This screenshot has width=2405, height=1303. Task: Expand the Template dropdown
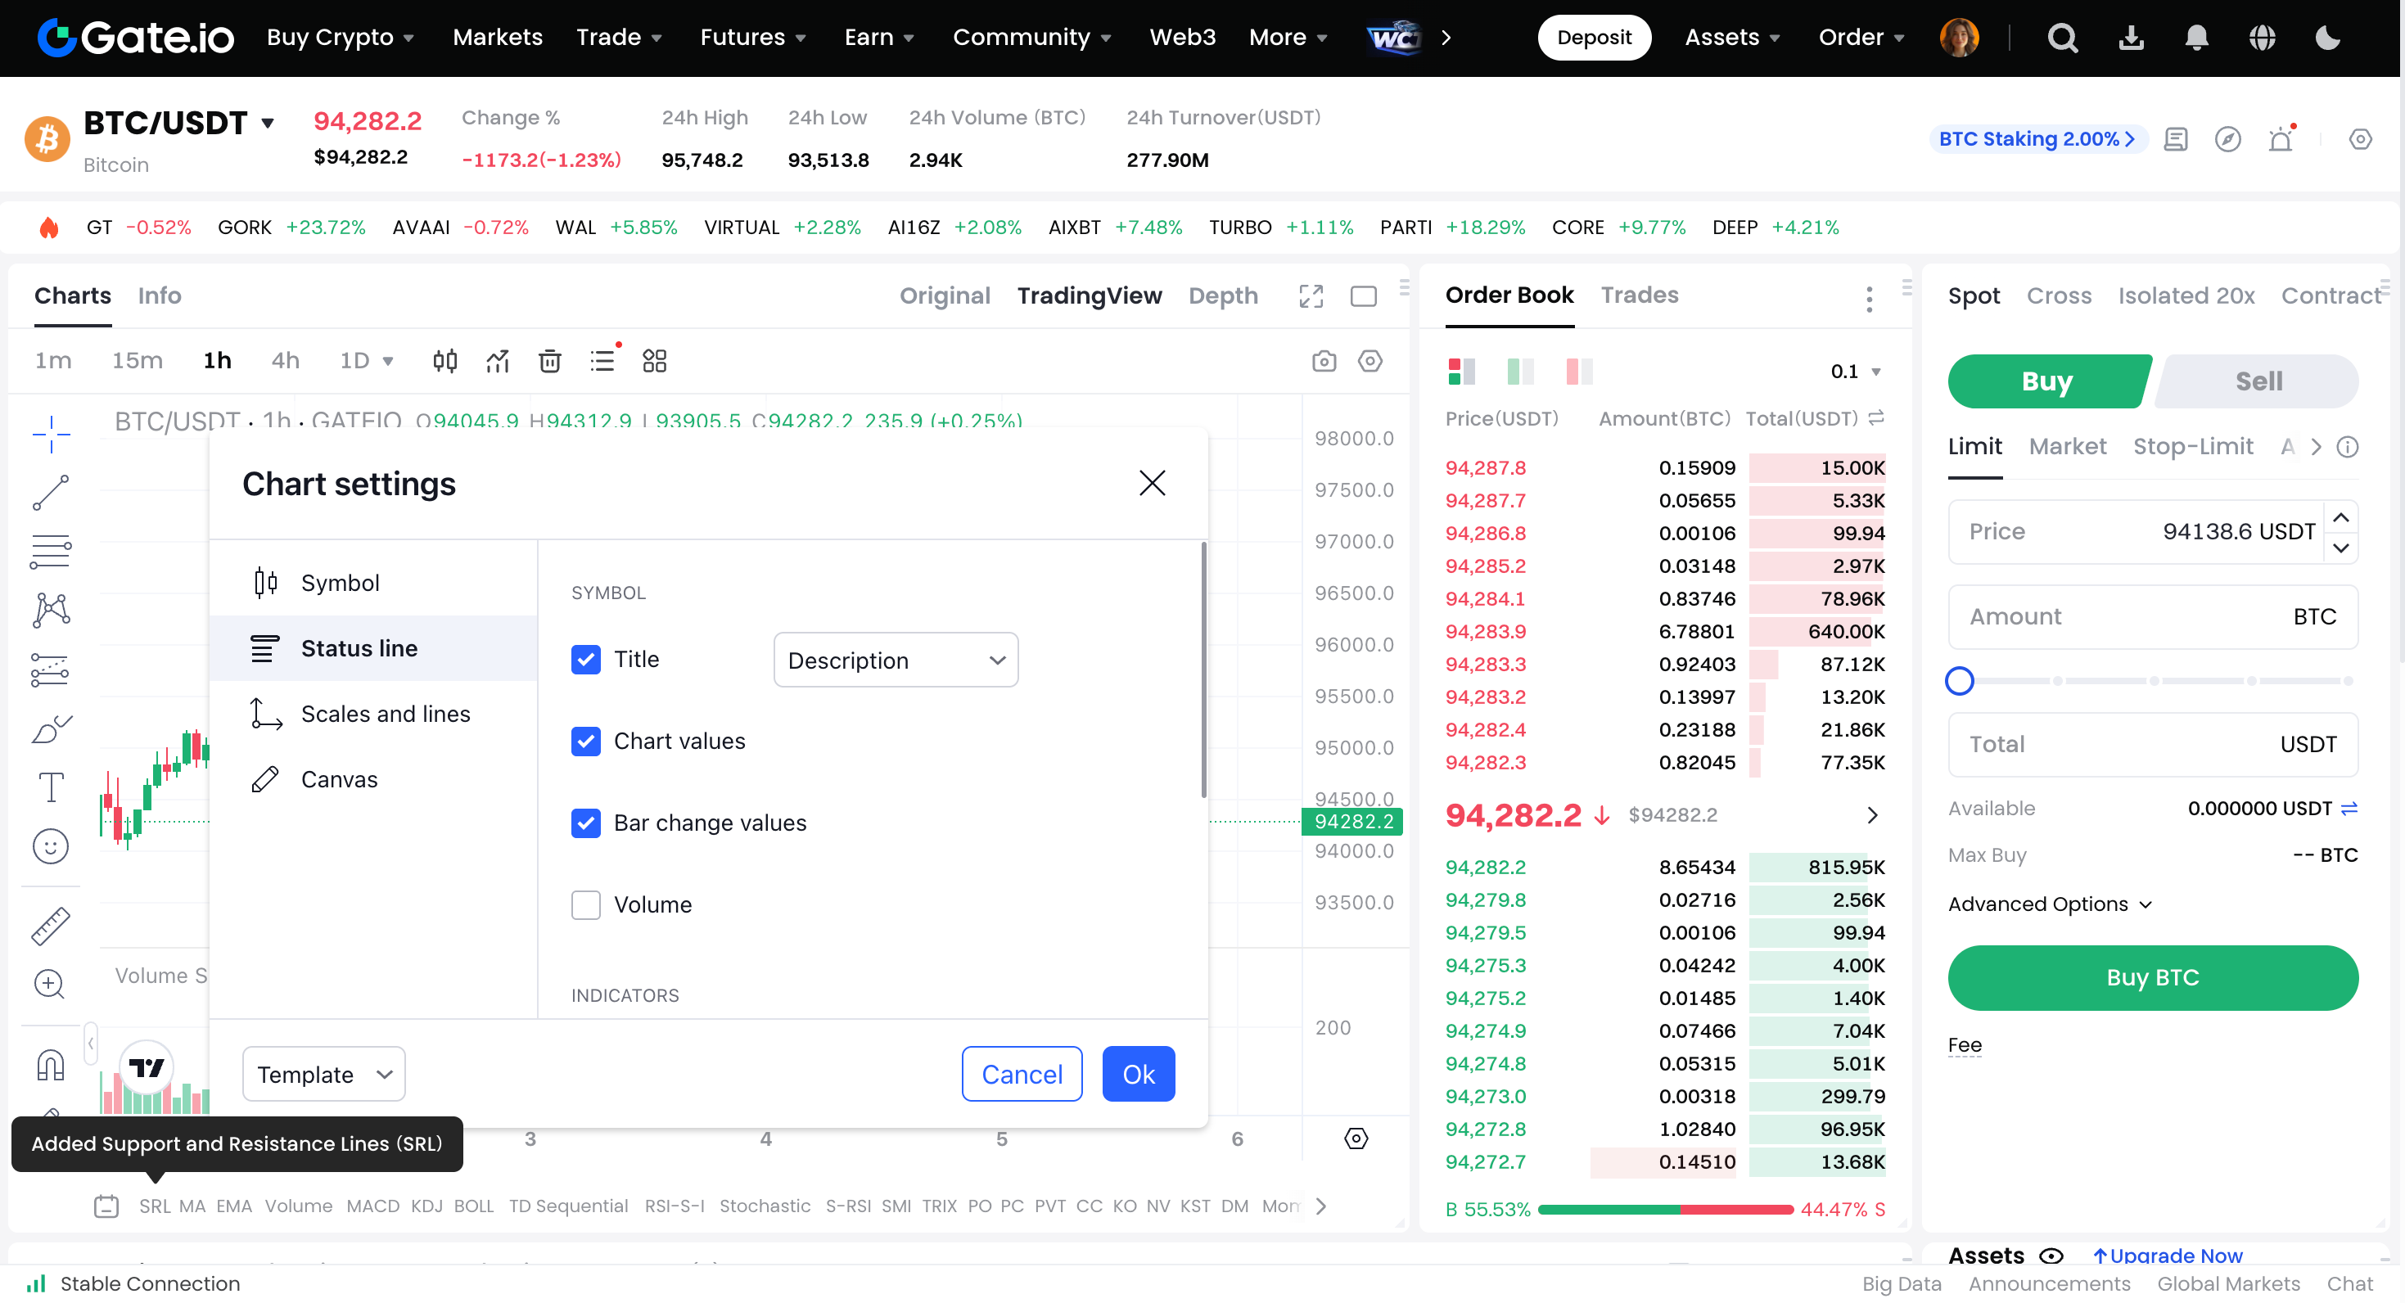(323, 1073)
